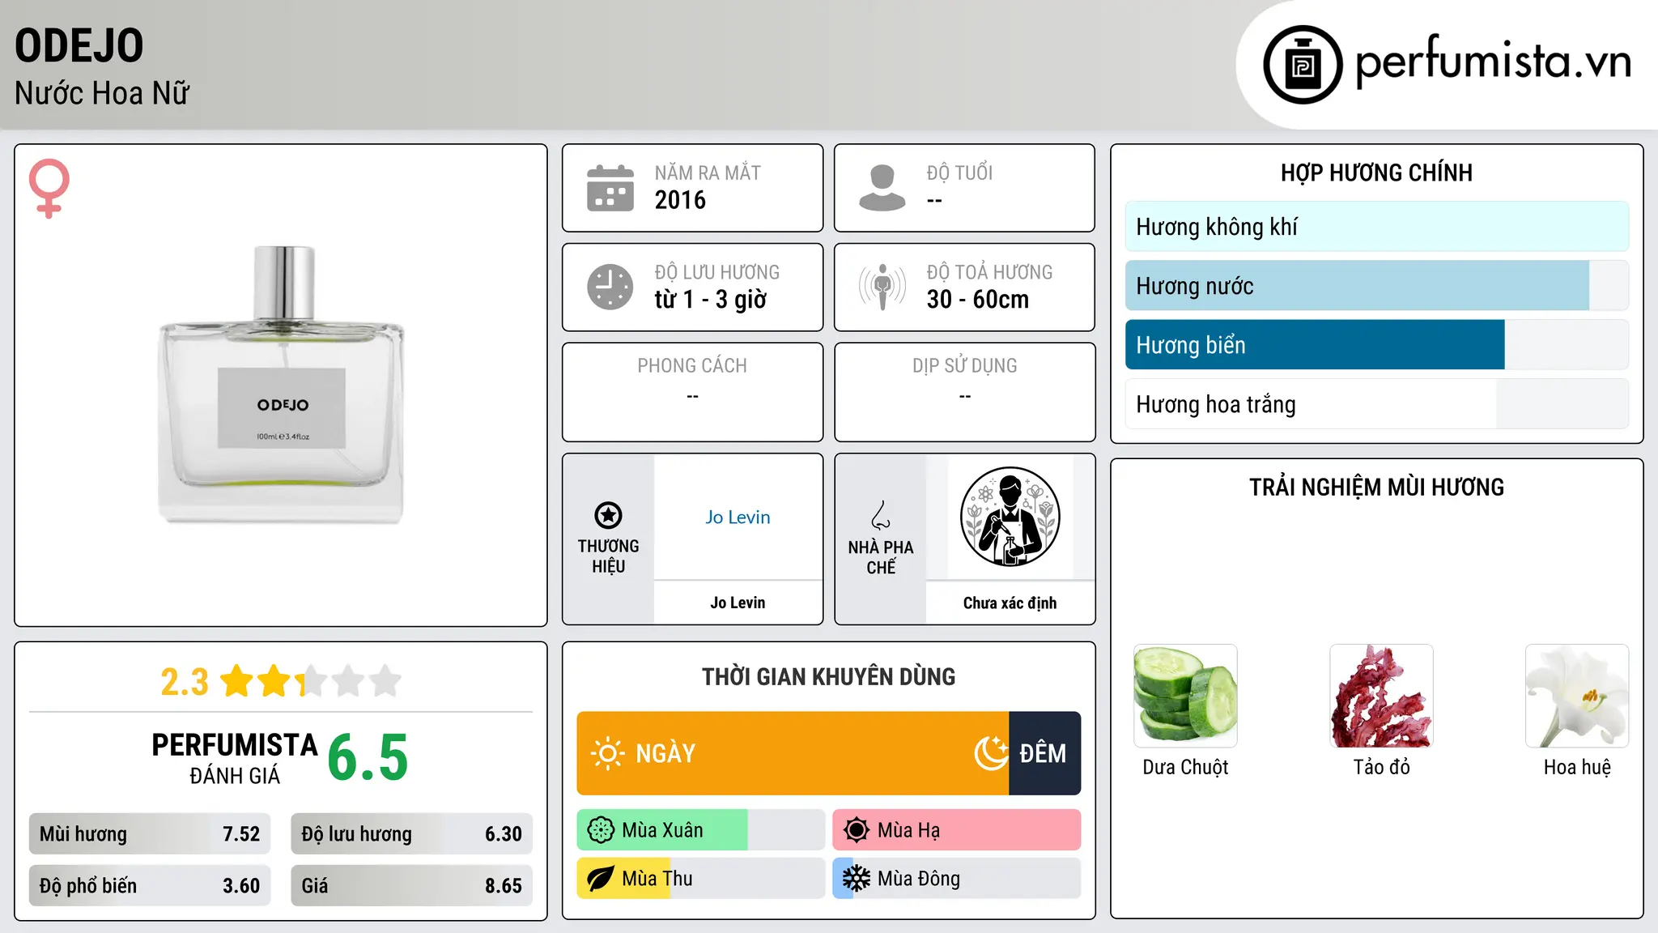The height and width of the screenshot is (933, 1658).
Task: Click the sun icon in the Ngày bar
Action: click(607, 753)
